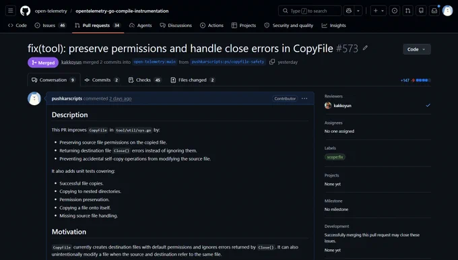Open the pushkarscripts:ps/copyfile-safety branch link
Screen dimensions: 458x260
(x=228, y=62)
